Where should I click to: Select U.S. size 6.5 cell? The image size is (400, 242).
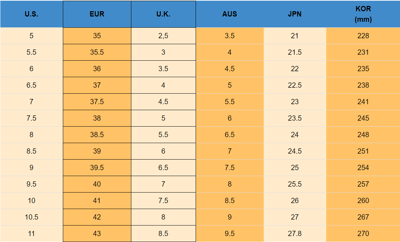click(31, 85)
